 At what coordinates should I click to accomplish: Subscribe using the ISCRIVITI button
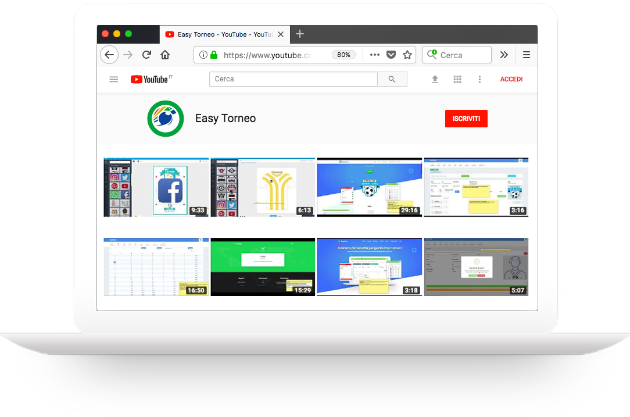(x=466, y=119)
